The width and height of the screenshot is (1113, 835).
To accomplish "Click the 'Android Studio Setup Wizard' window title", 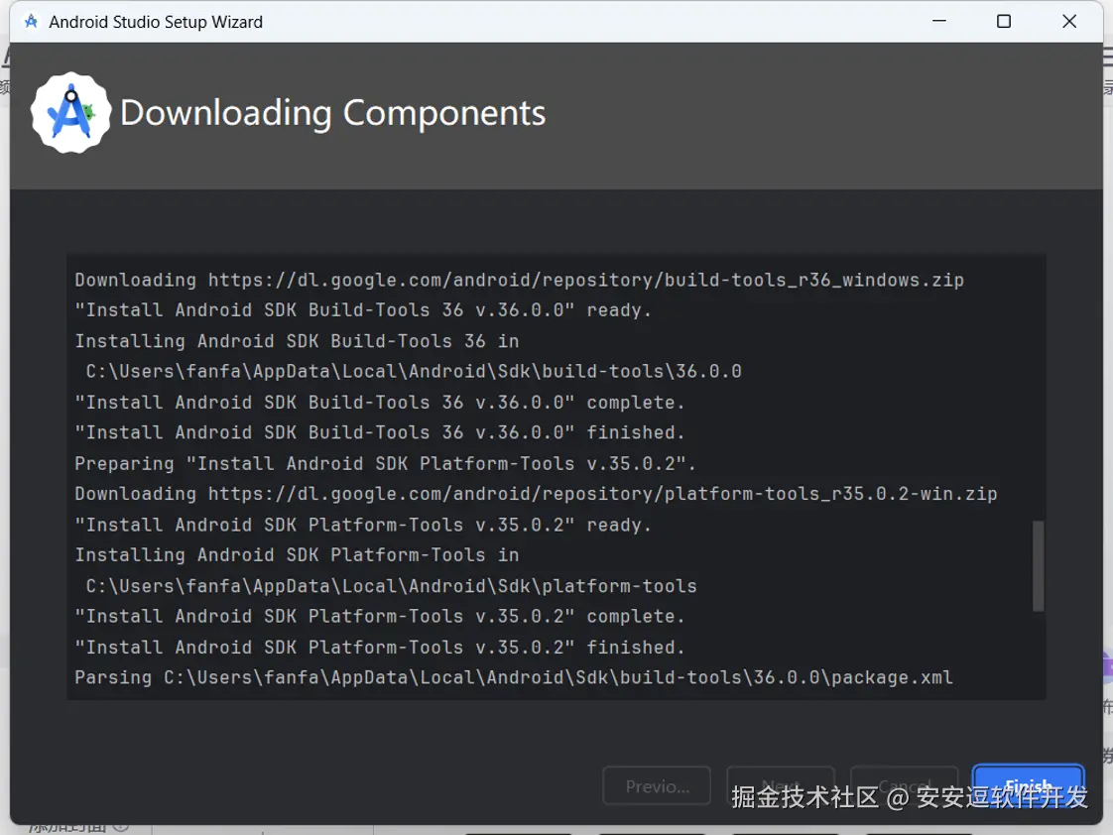I will pyautogui.click(x=156, y=22).
